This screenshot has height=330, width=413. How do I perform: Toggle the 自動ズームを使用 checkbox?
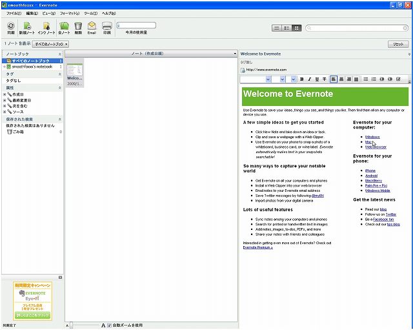click(110, 325)
